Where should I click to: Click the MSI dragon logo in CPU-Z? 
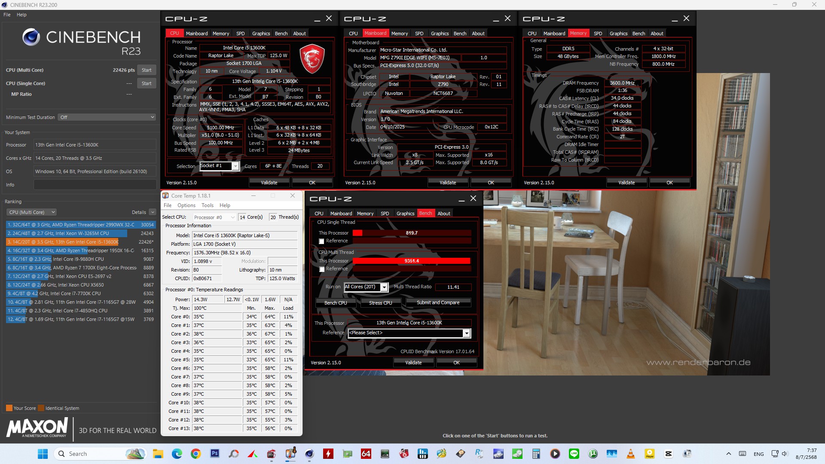coord(312,59)
